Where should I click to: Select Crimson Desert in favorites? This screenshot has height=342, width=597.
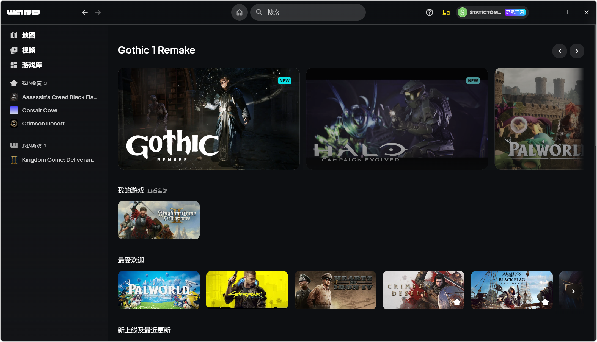point(43,124)
